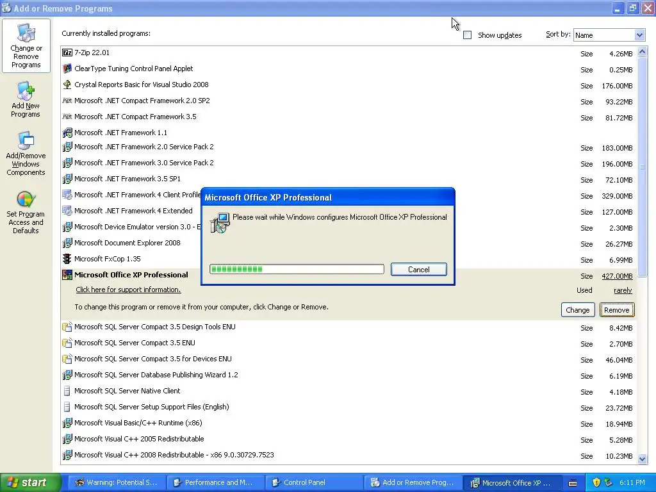Screen dimensions: 656x492
Task: Click the .NET Framework 3.0 Service Pack 2 icon
Action: (x=67, y=163)
